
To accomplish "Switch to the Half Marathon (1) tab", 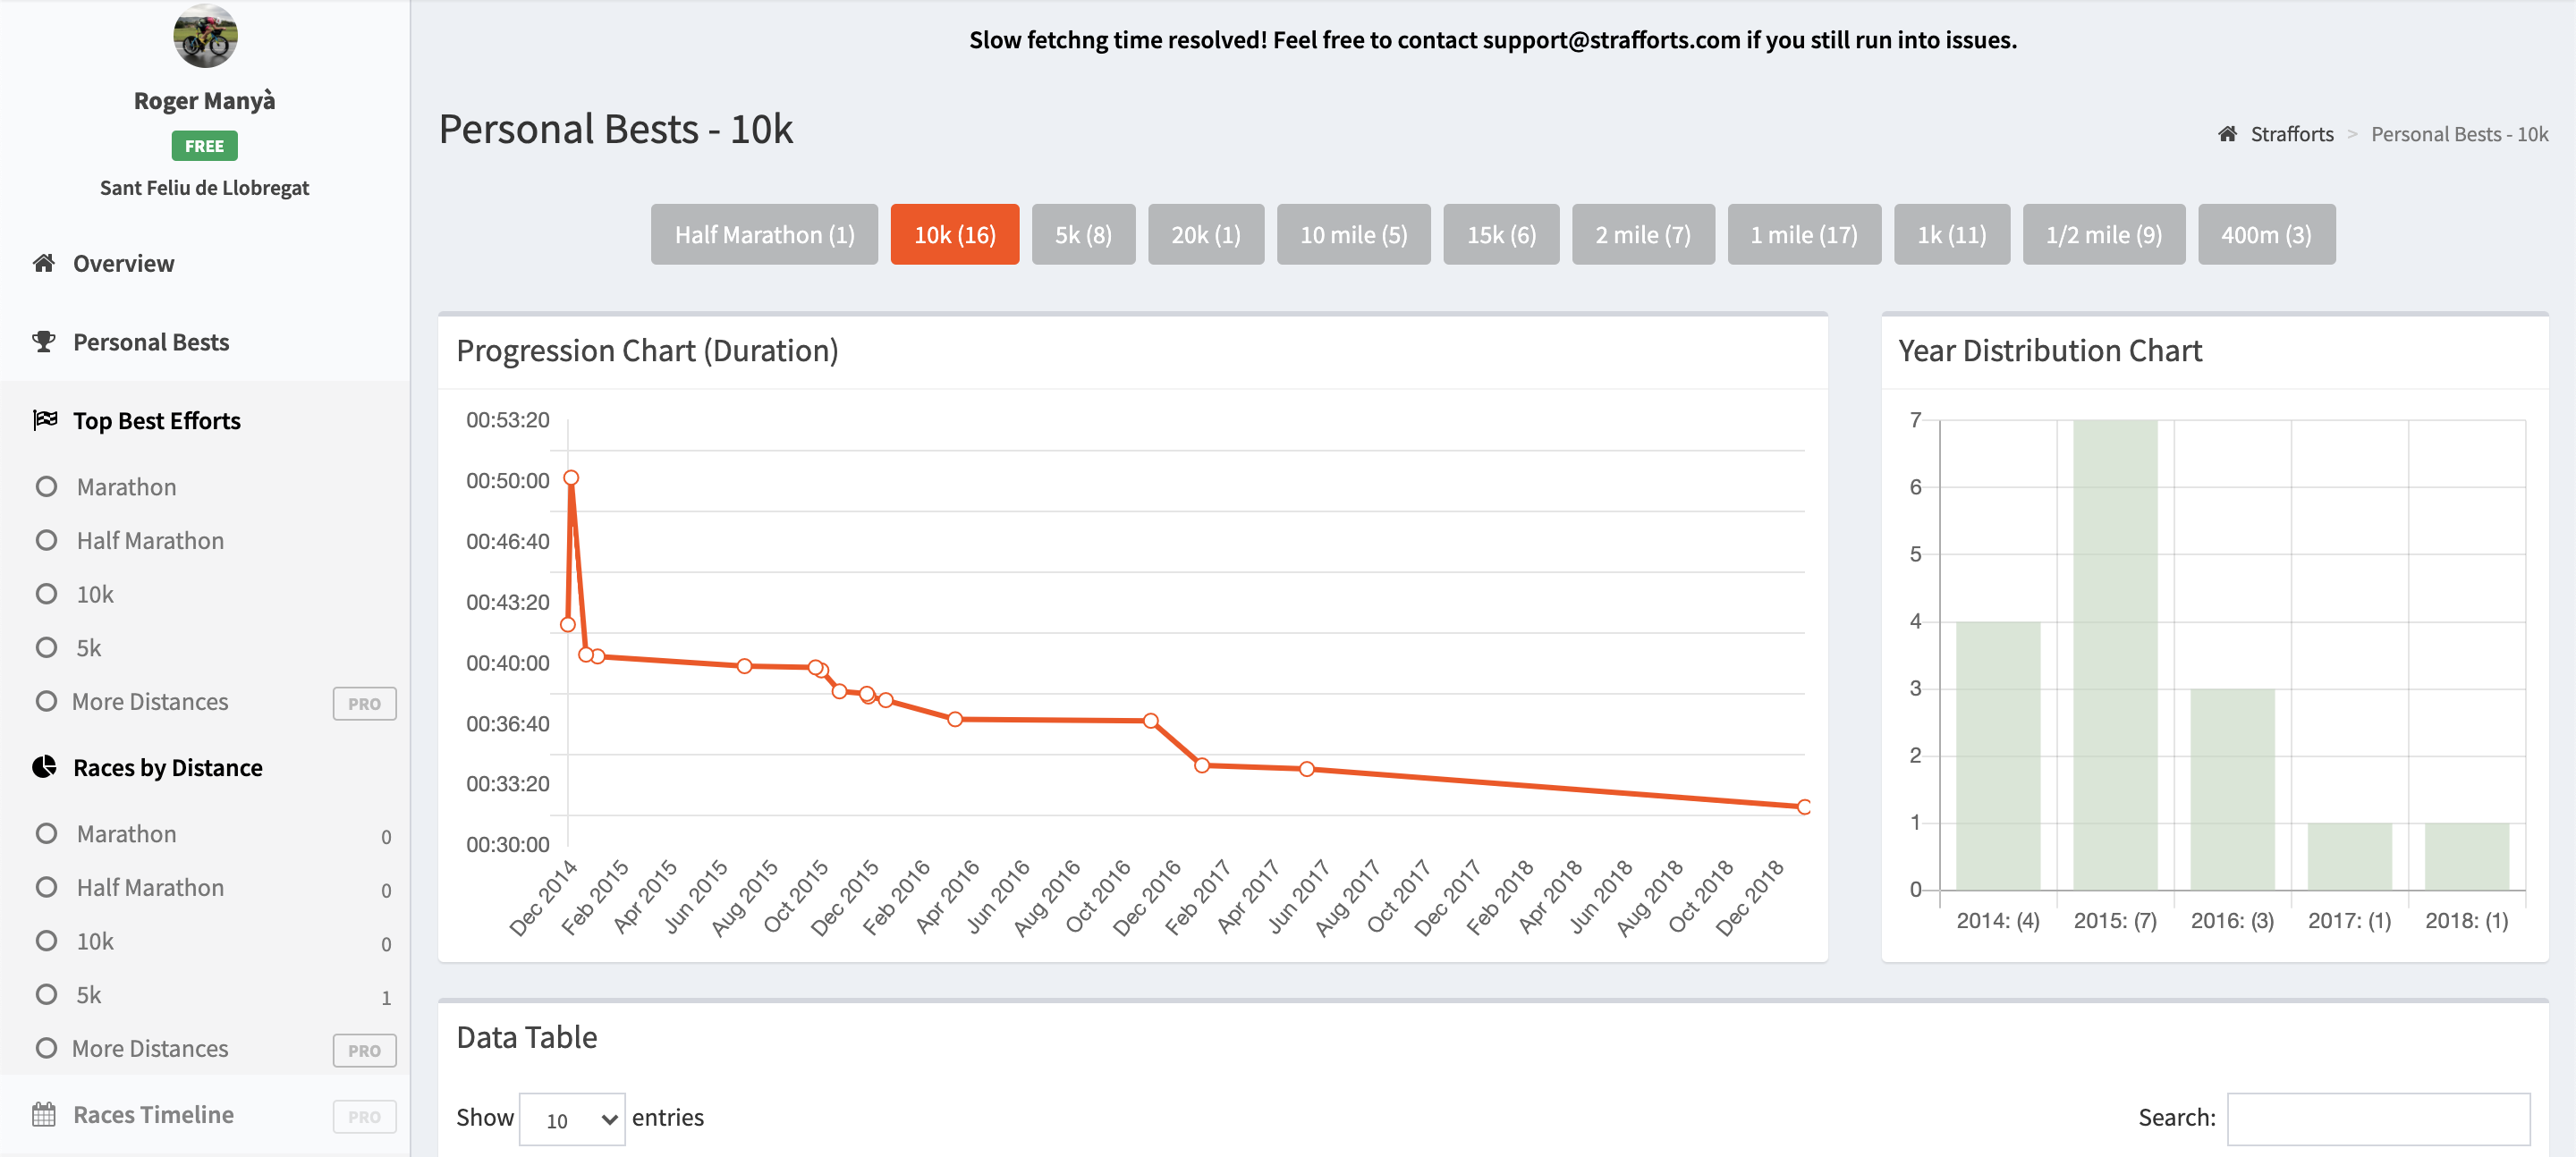I will pos(764,235).
